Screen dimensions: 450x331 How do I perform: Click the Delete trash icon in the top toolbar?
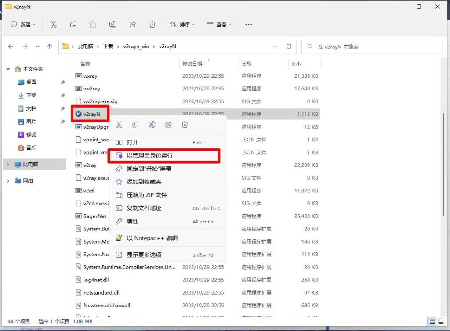[x=152, y=24]
